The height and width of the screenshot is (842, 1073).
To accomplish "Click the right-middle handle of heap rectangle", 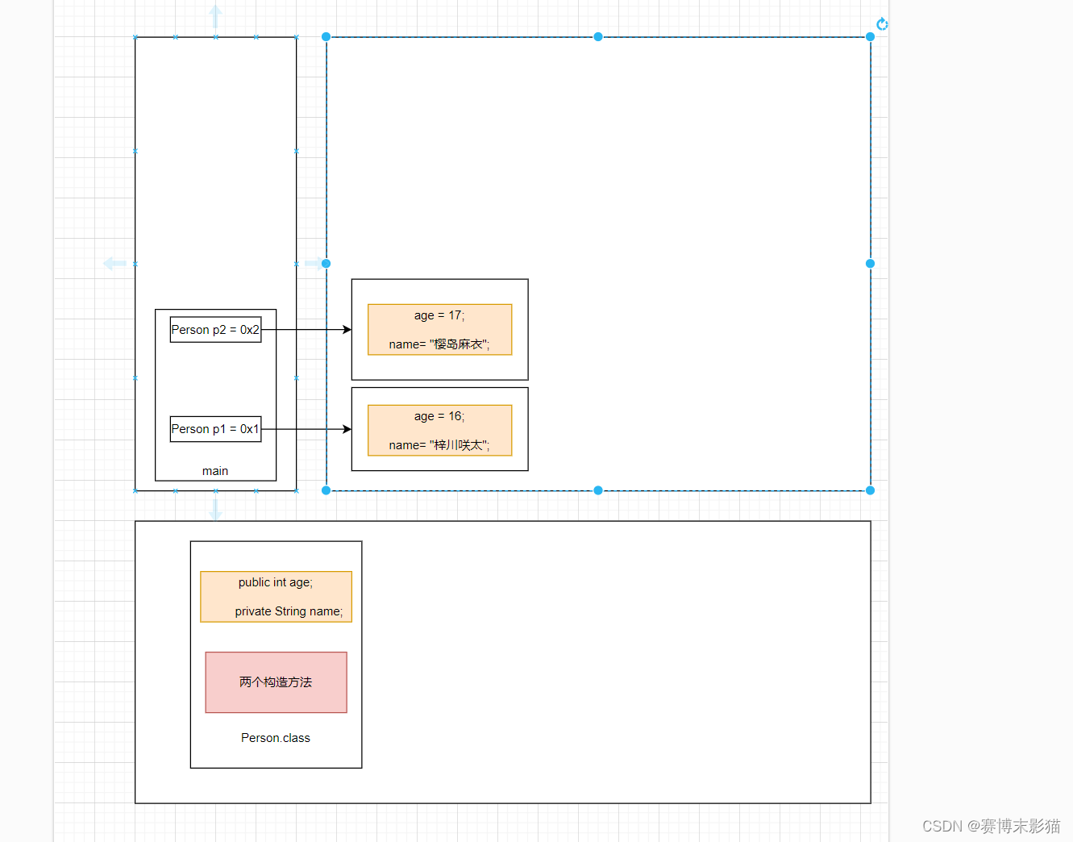I will [870, 264].
